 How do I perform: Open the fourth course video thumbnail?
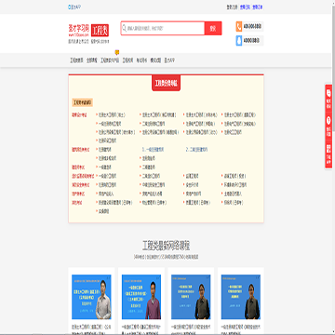[x=241, y=297]
